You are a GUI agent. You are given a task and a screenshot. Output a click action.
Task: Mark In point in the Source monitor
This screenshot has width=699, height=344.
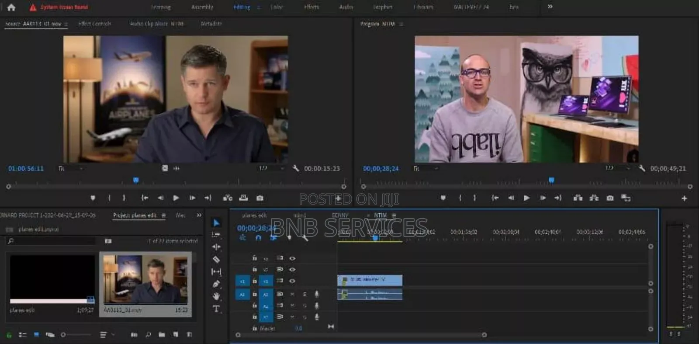pos(109,198)
